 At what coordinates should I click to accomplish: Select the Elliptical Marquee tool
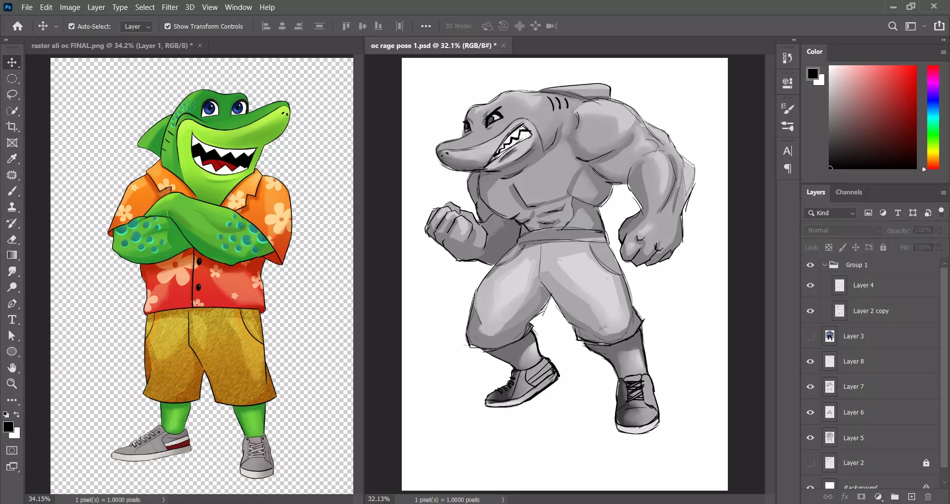tap(12, 79)
